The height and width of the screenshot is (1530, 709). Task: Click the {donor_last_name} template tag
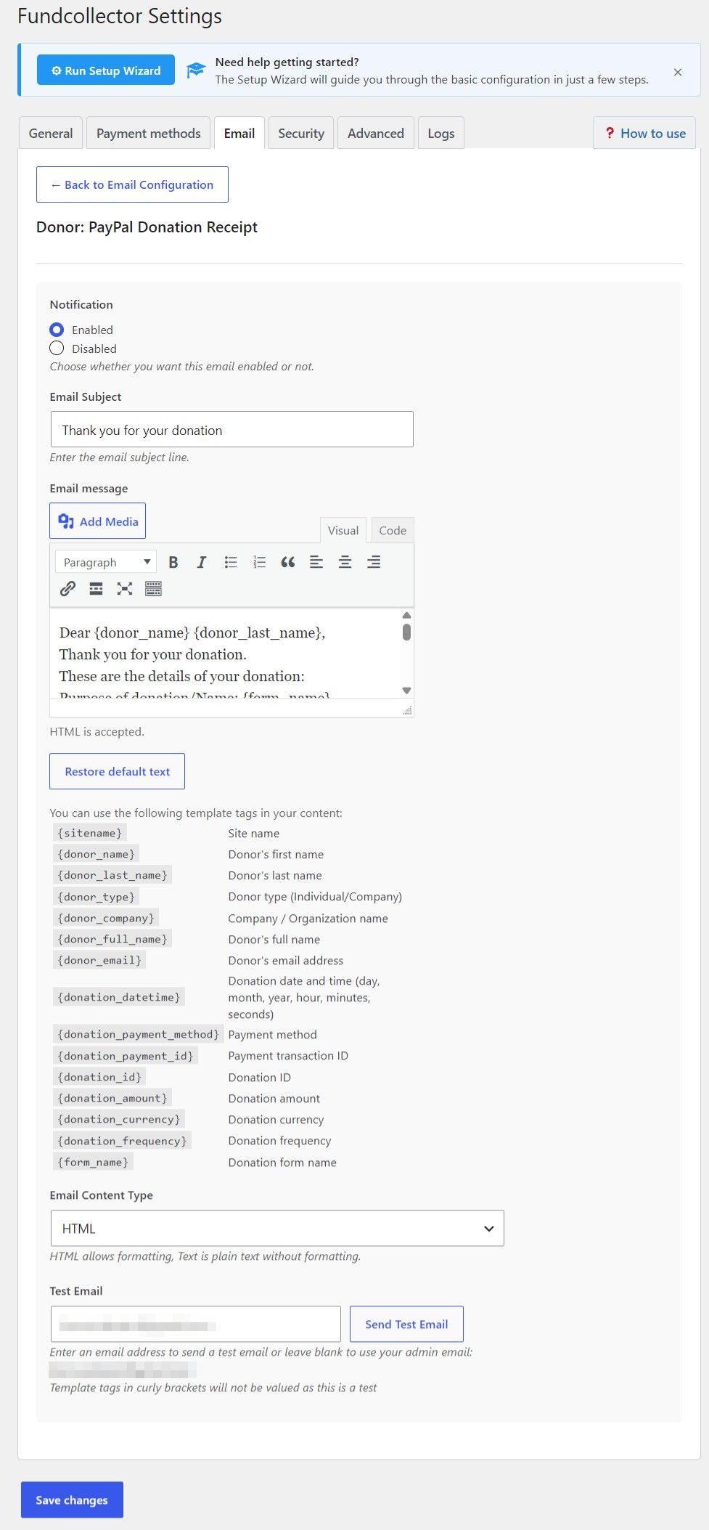[x=112, y=875]
